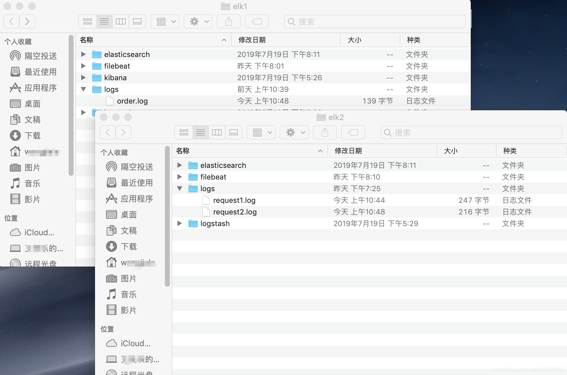Collapse the logs folder in elk1 window
This screenshot has width=567, height=375.
pos(83,89)
